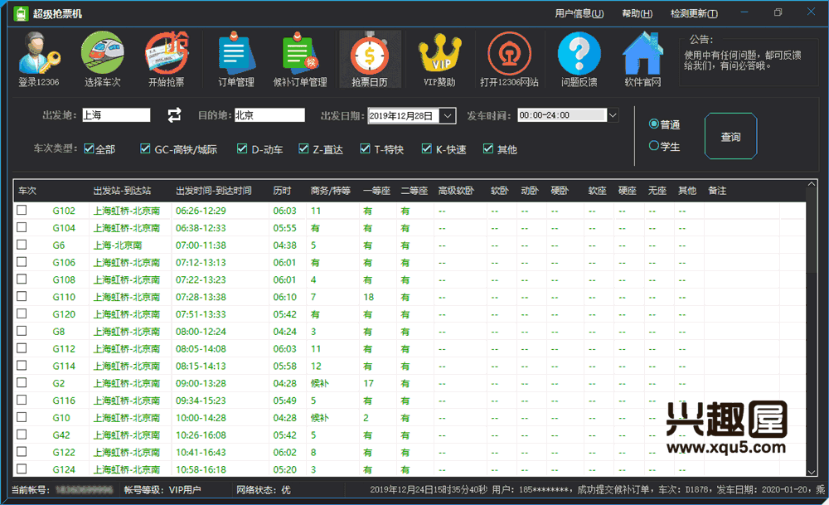Click the 检测更新(T) menu
Viewport: 829px width, 505px height.
click(x=694, y=13)
